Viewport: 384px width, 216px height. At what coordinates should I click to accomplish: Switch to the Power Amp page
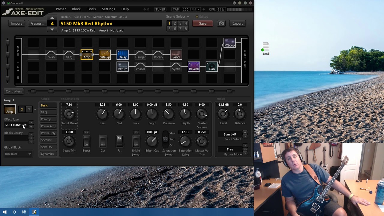pyautogui.click(x=48, y=126)
